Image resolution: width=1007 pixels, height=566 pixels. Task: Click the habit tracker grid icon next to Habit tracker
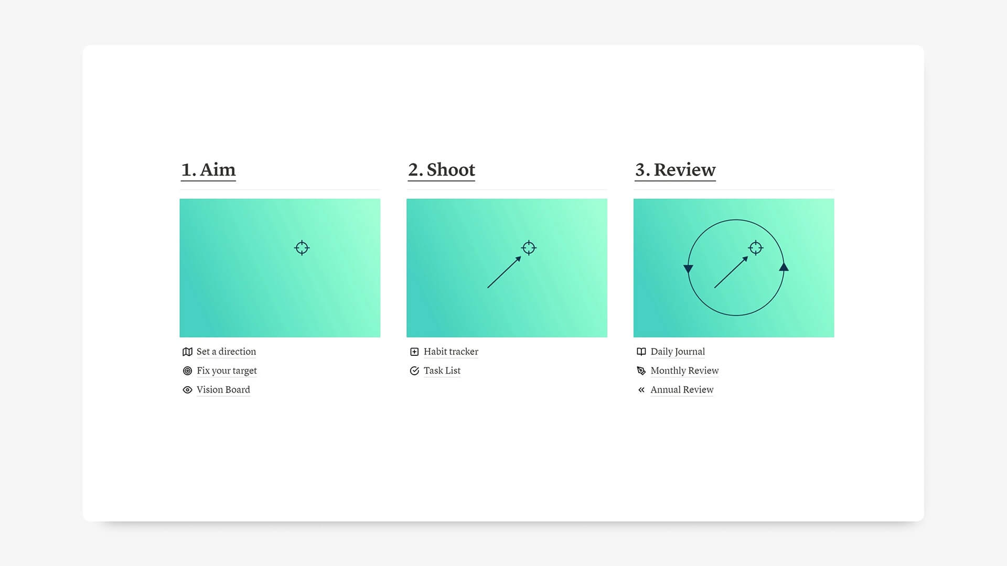(x=414, y=351)
